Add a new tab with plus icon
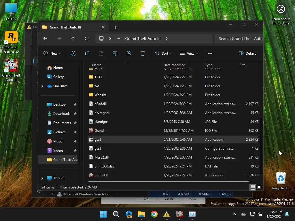295x221 pixels. [115, 27]
